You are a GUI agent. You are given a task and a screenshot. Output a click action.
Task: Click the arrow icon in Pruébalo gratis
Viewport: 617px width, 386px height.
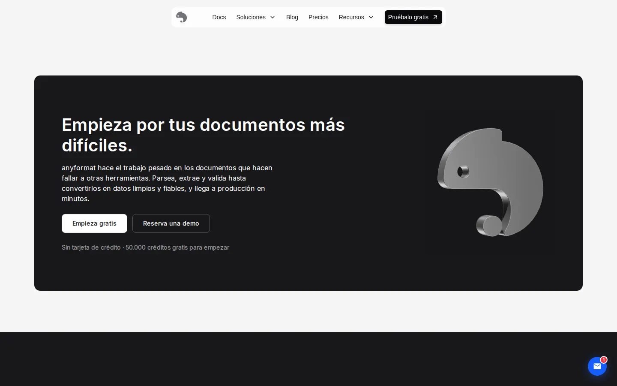coord(435,17)
